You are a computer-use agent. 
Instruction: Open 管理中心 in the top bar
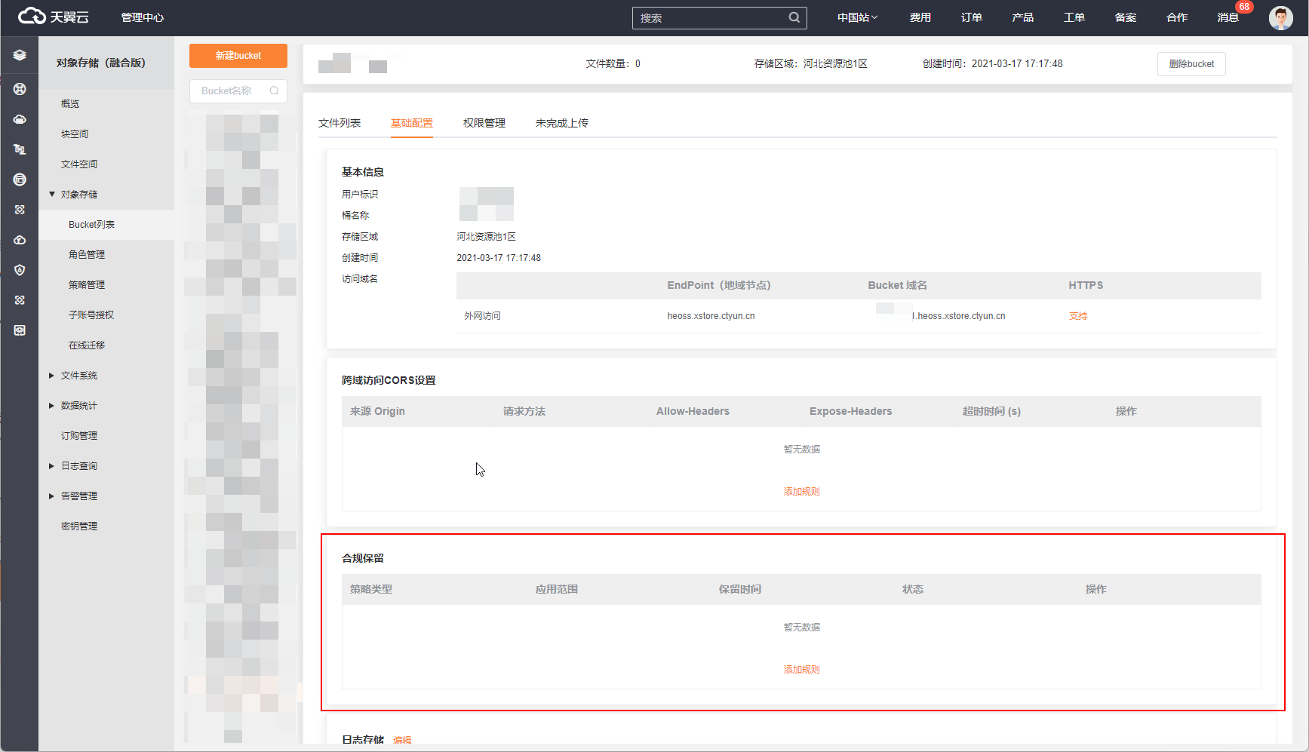[x=143, y=17]
